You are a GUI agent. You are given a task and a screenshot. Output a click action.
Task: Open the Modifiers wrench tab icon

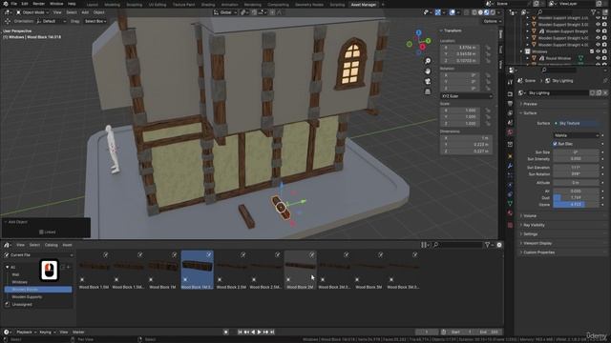510,166
